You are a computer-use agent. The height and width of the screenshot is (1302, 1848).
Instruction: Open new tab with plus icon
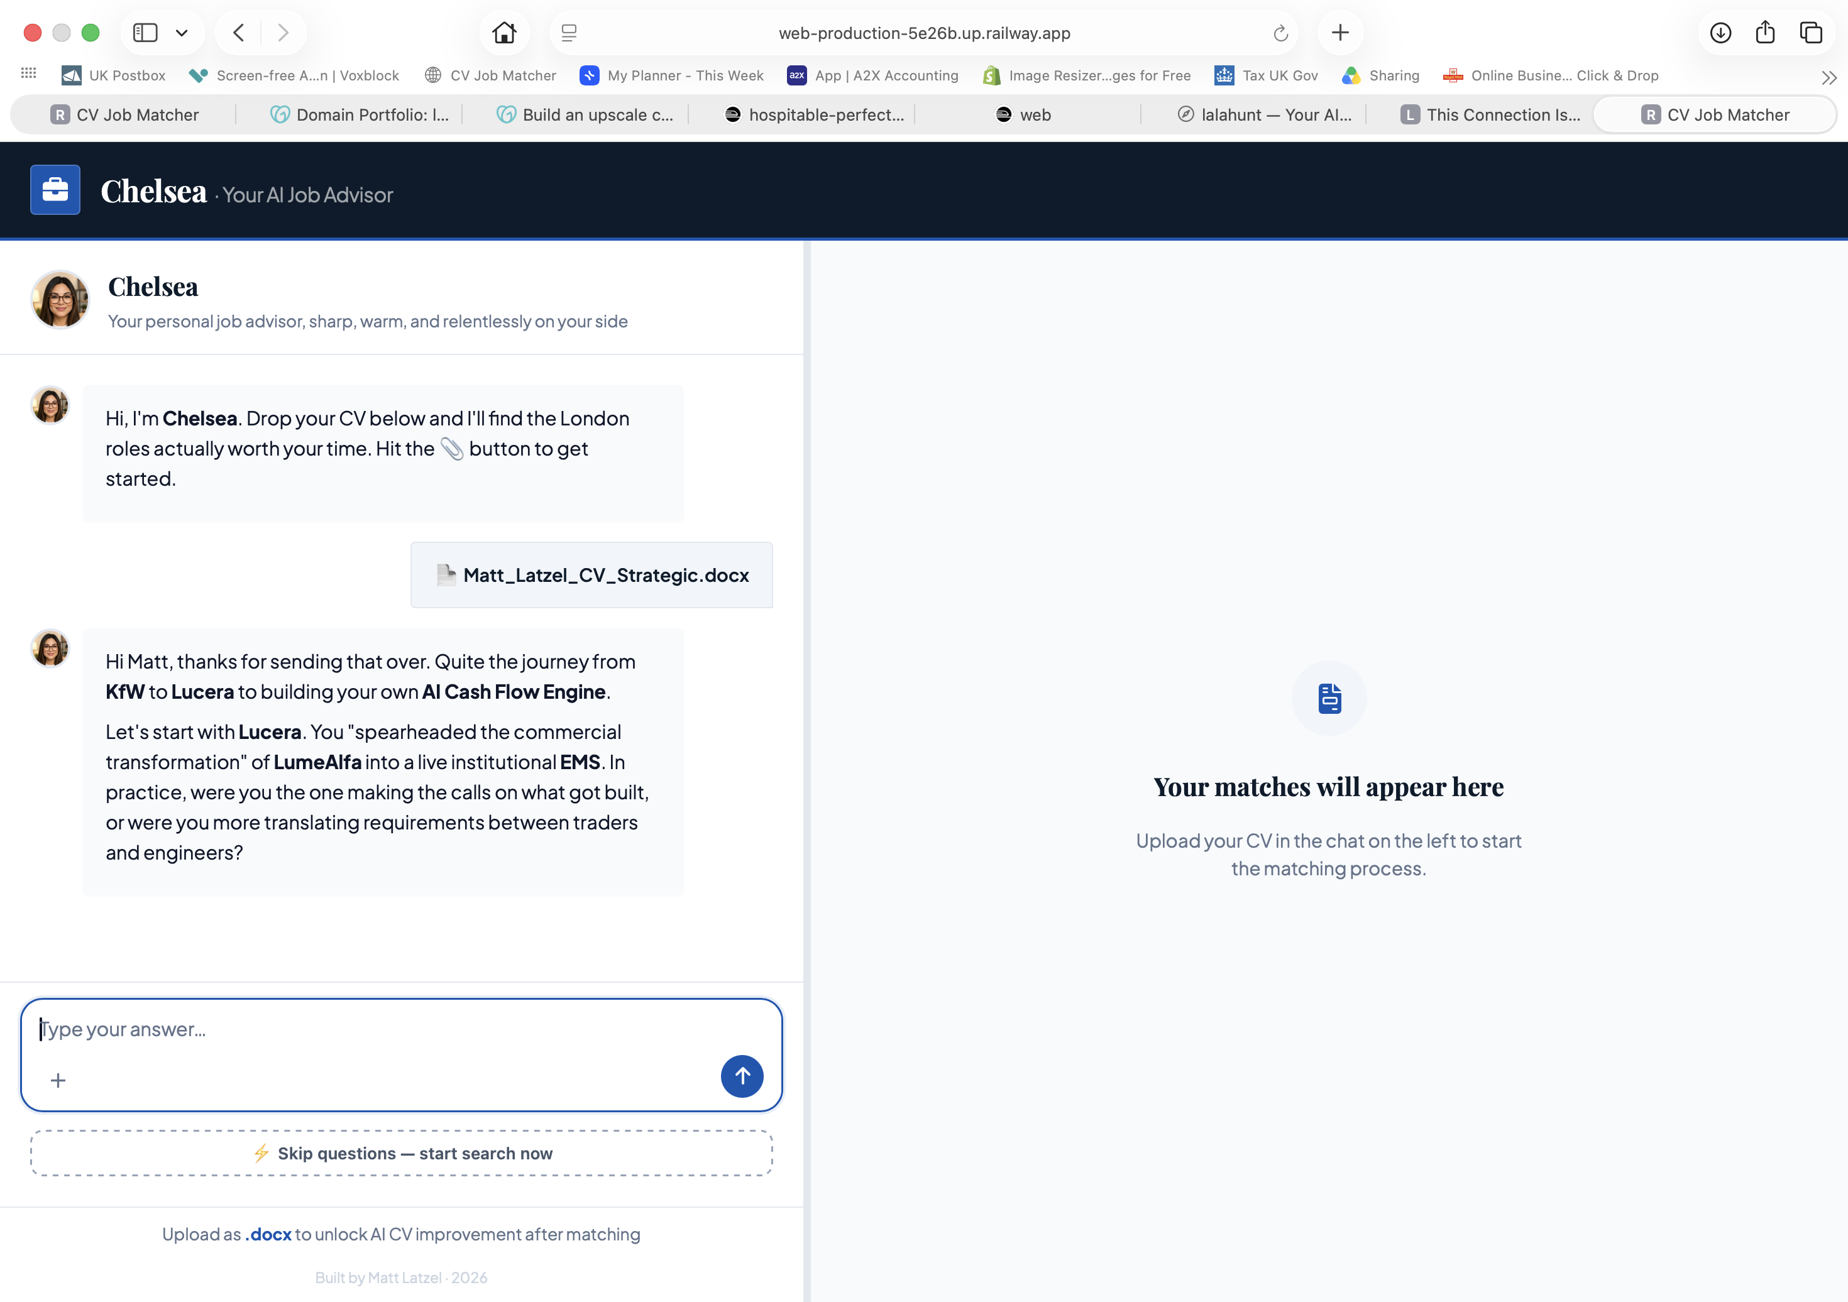coord(1340,33)
